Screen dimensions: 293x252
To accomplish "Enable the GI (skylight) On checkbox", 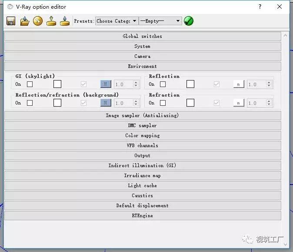I will [30, 84].
